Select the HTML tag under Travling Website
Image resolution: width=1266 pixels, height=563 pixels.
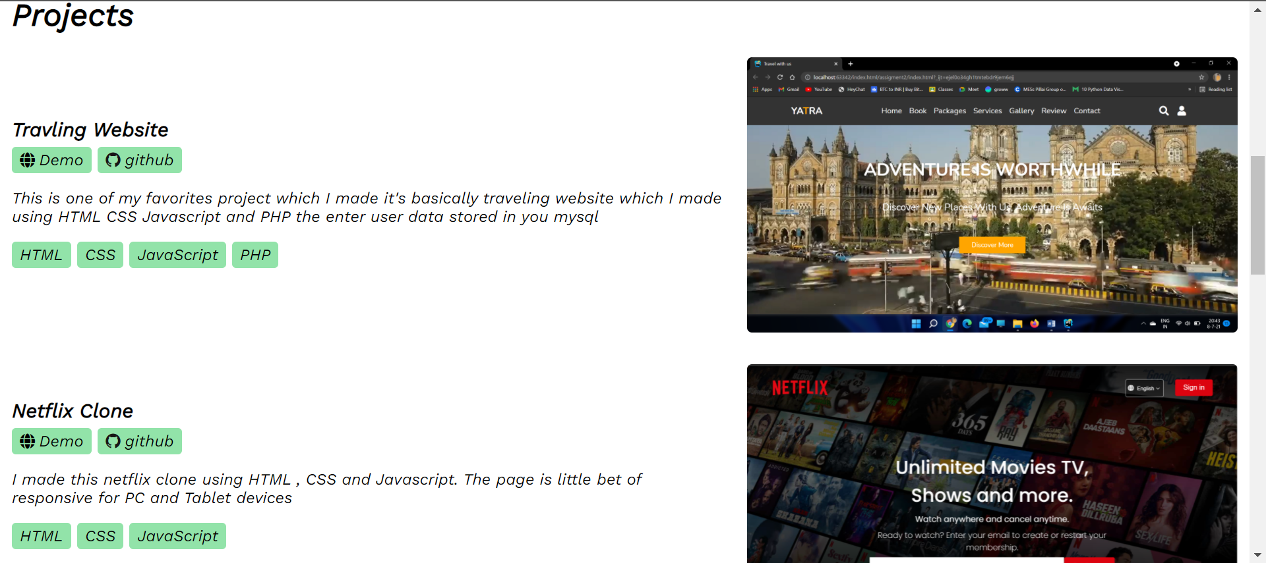point(42,255)
